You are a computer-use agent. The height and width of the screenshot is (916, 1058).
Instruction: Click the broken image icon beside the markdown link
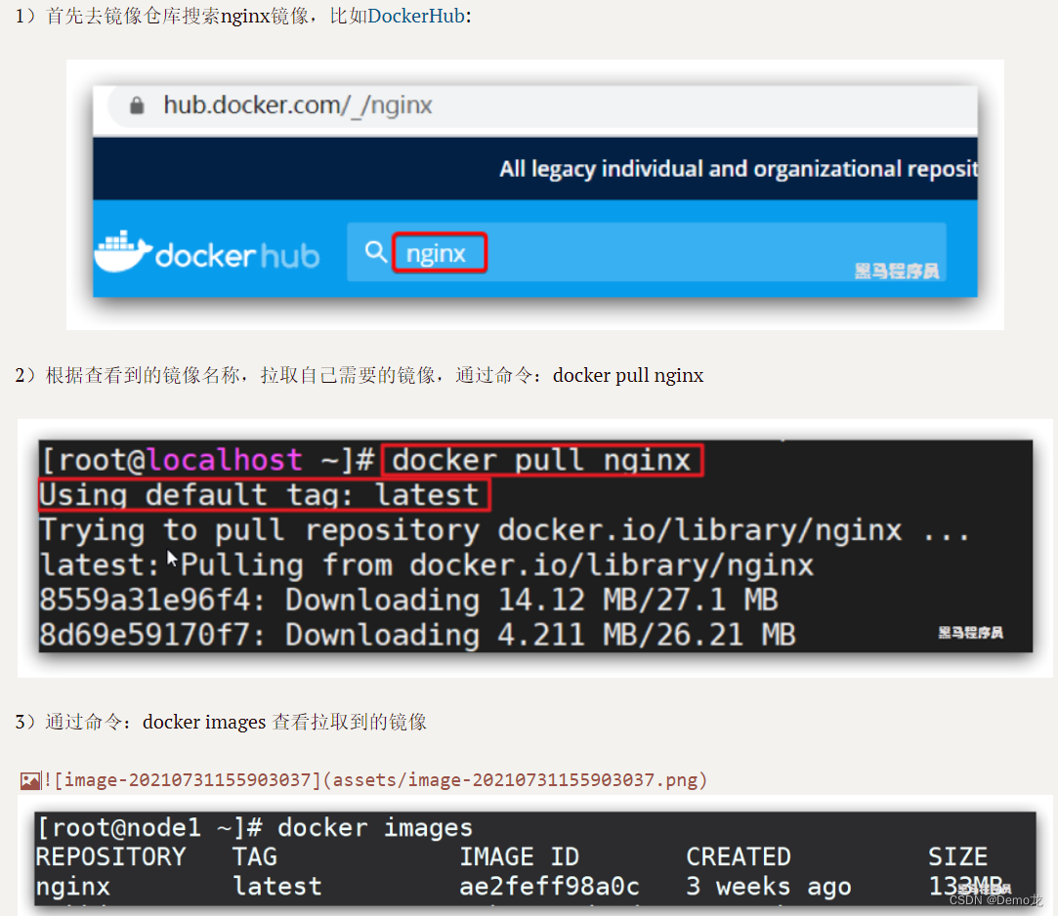tap(29, 781)
